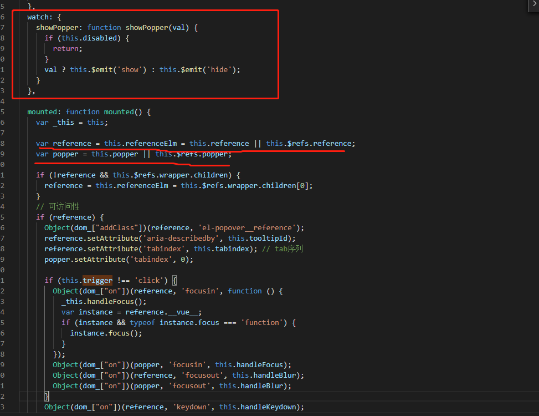This screenshot has width=539, height=416.
Task: Click the reference 'focusin' listener line
Action: (x=168, y=291)
